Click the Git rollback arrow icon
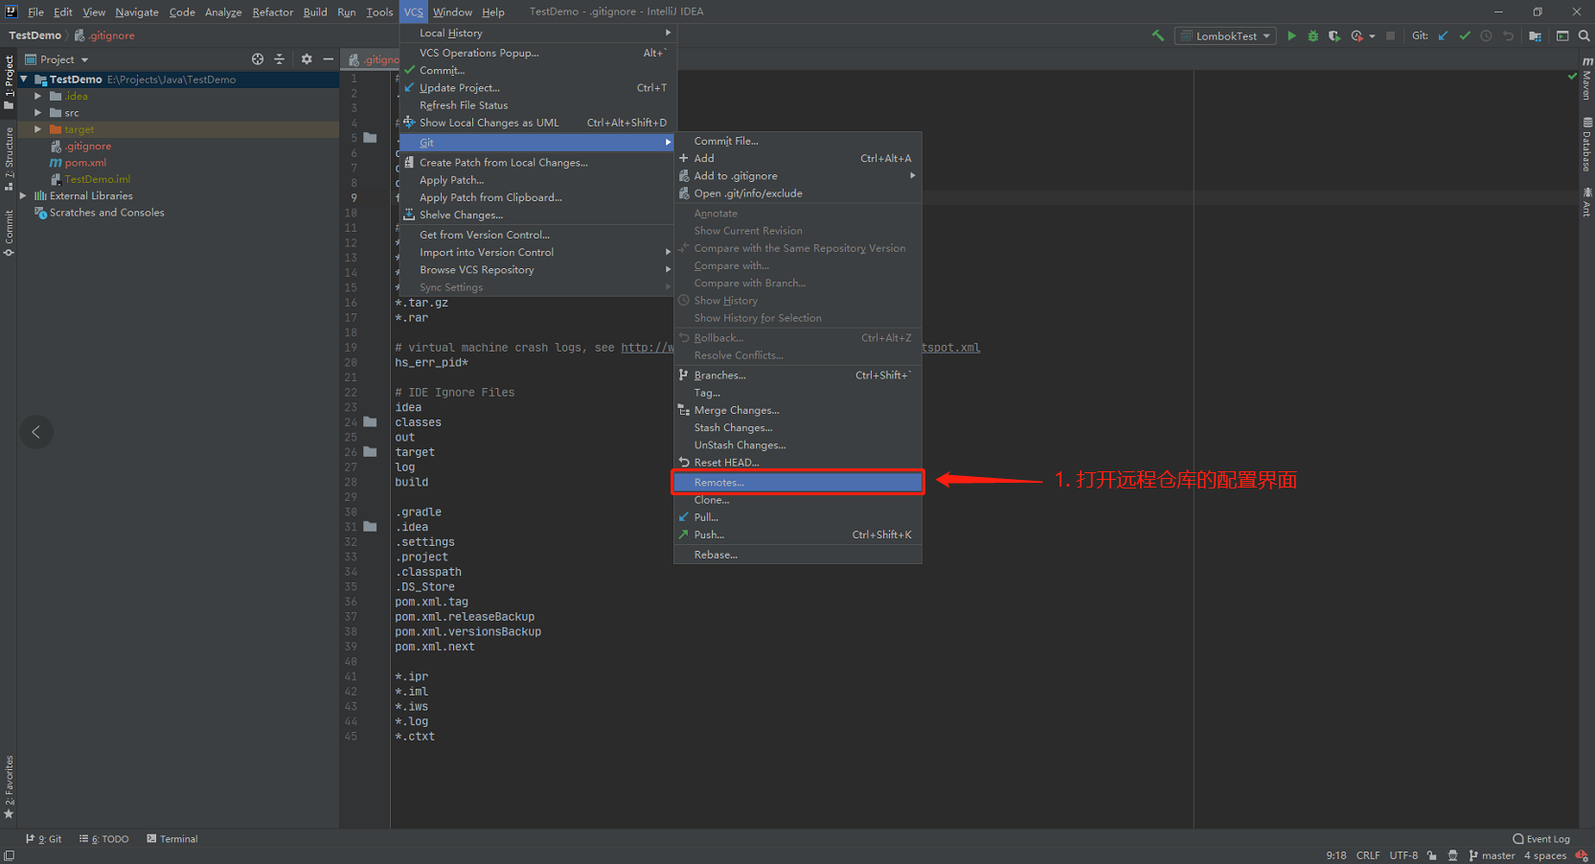This screenshot has width=1595, height=864. click(x=1508, y=35)
